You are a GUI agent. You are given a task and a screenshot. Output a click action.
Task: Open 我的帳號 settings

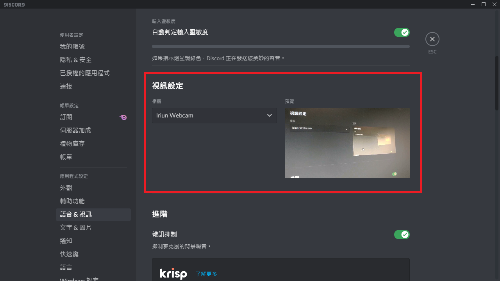point(93,46)
